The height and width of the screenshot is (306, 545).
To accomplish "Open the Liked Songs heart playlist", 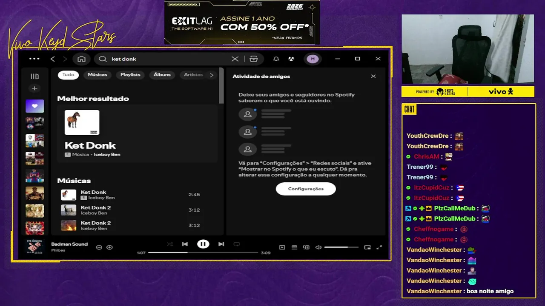I will (x=34, y=106).
